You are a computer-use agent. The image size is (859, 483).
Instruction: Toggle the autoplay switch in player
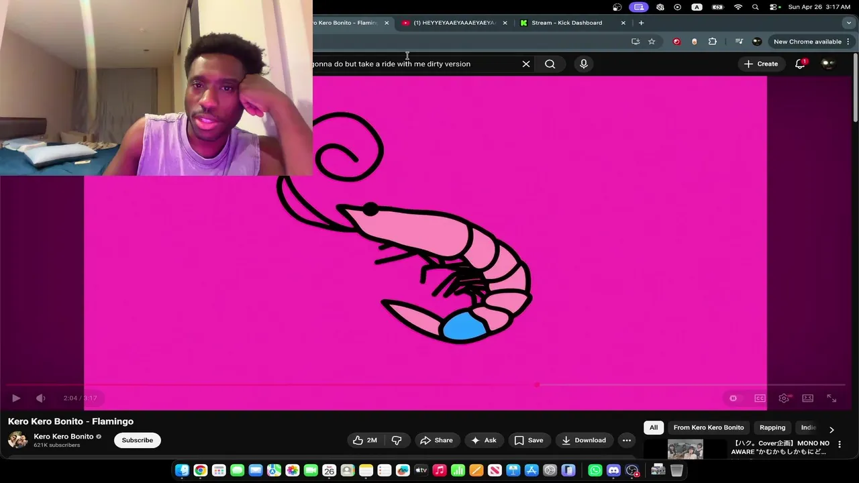click(x=734, y=398)
